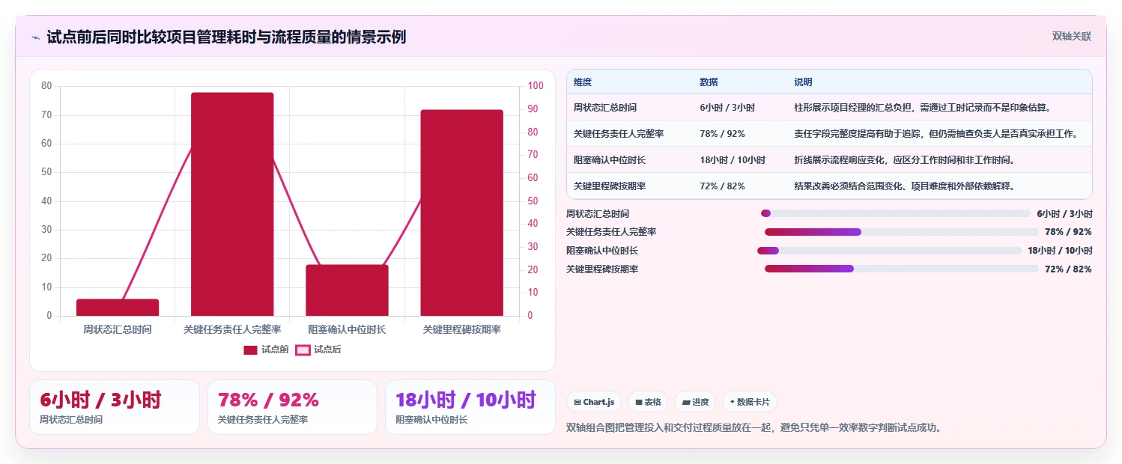Click the 关键里程碑按期率 progress bar
1122x464 pixels.
click(x=901, y=269)
